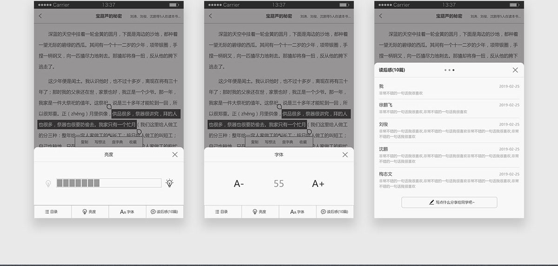Open the review row by 刘俊
Image resolution: width=558 pixels, height=266 pixels.
(449, 130)
